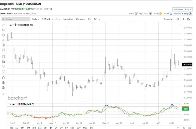Choose the shapes drawing tool
The width and height of the screenshot is (196, 129).
[3, 35]
